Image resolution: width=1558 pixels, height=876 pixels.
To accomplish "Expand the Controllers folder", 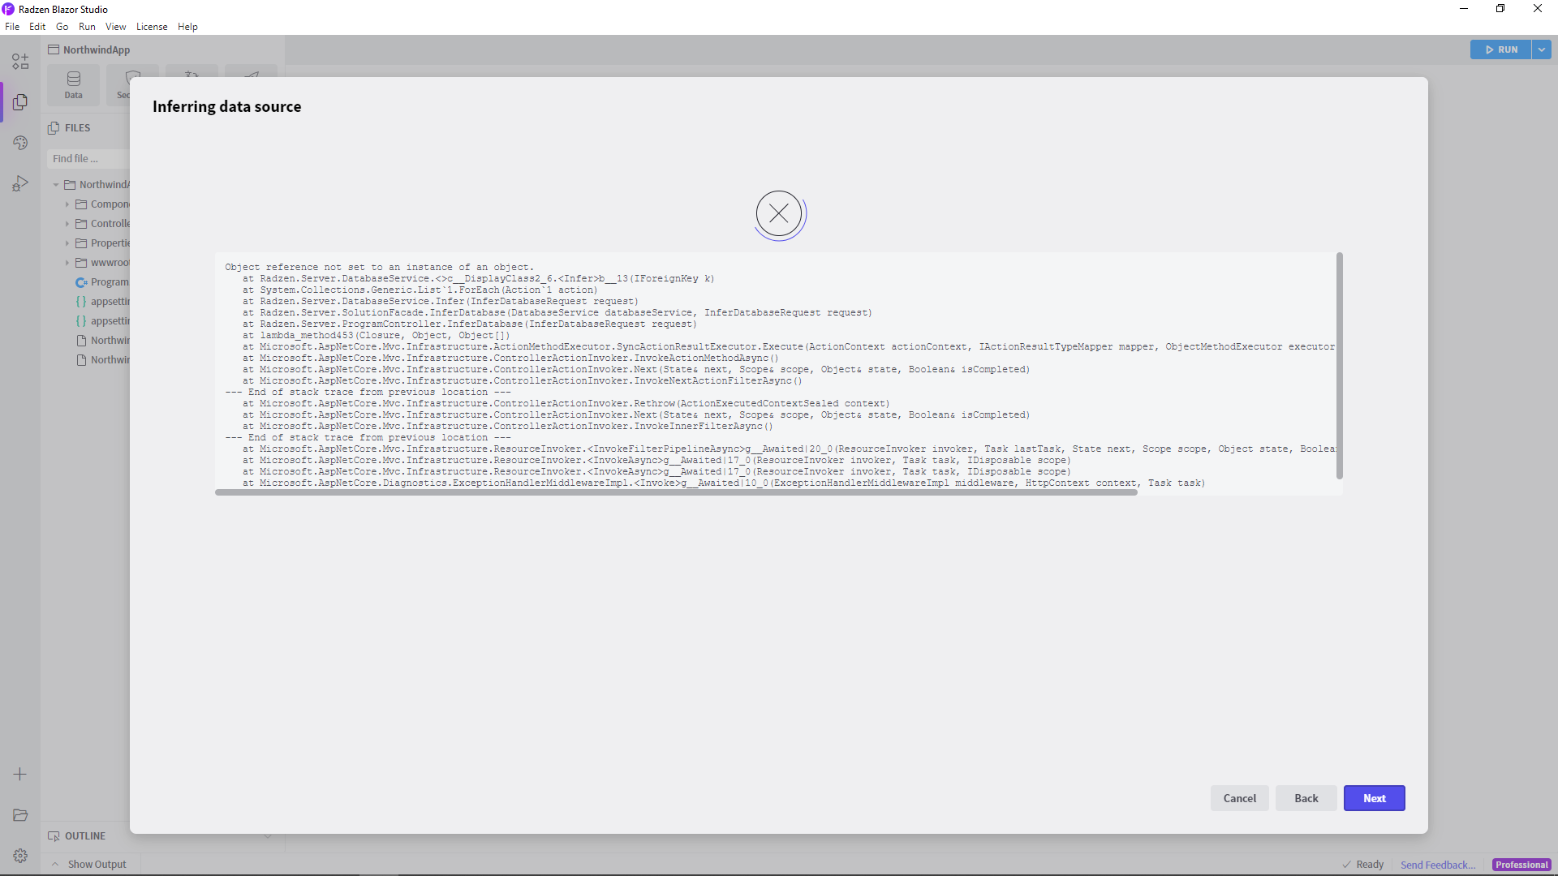I will tap(68, 224).
